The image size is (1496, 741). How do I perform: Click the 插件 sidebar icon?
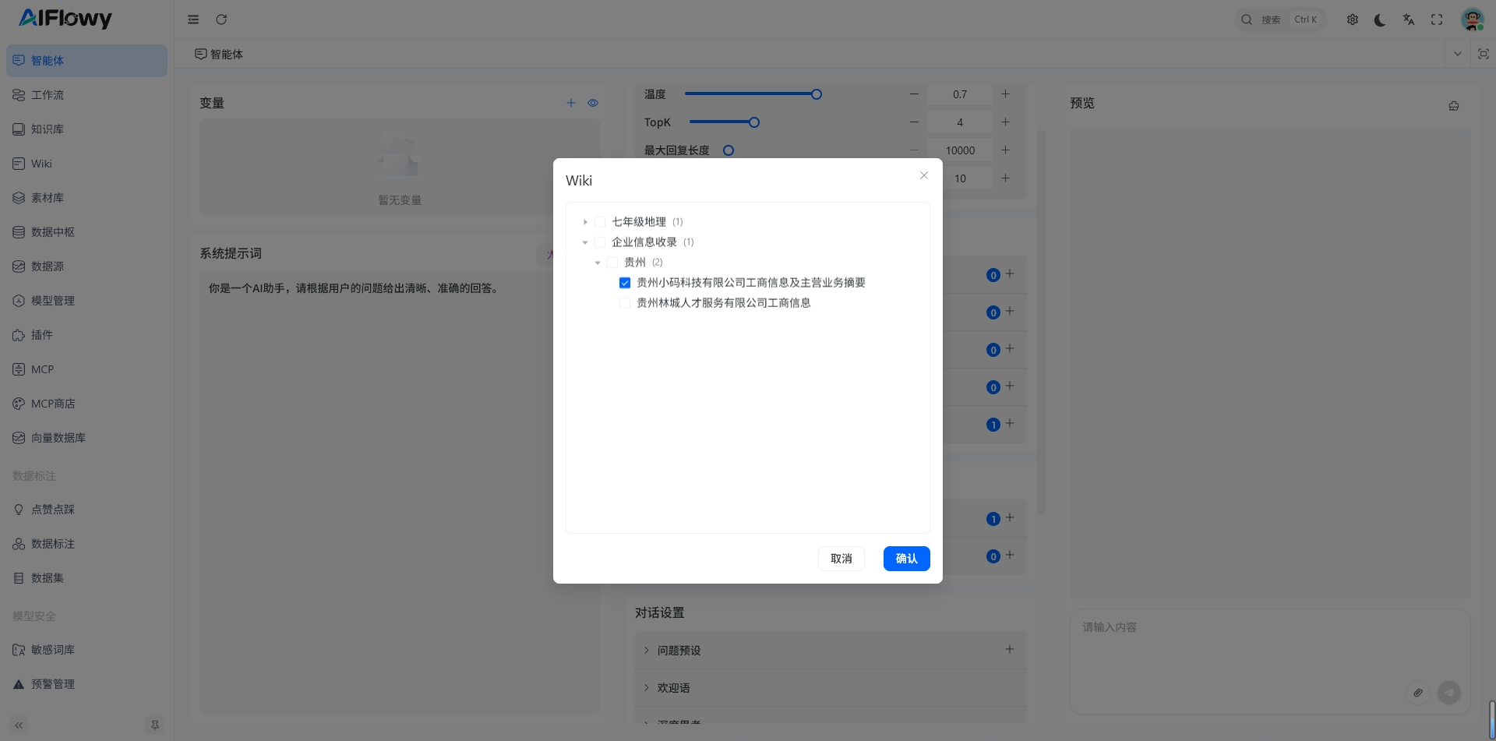click(19, 335)
